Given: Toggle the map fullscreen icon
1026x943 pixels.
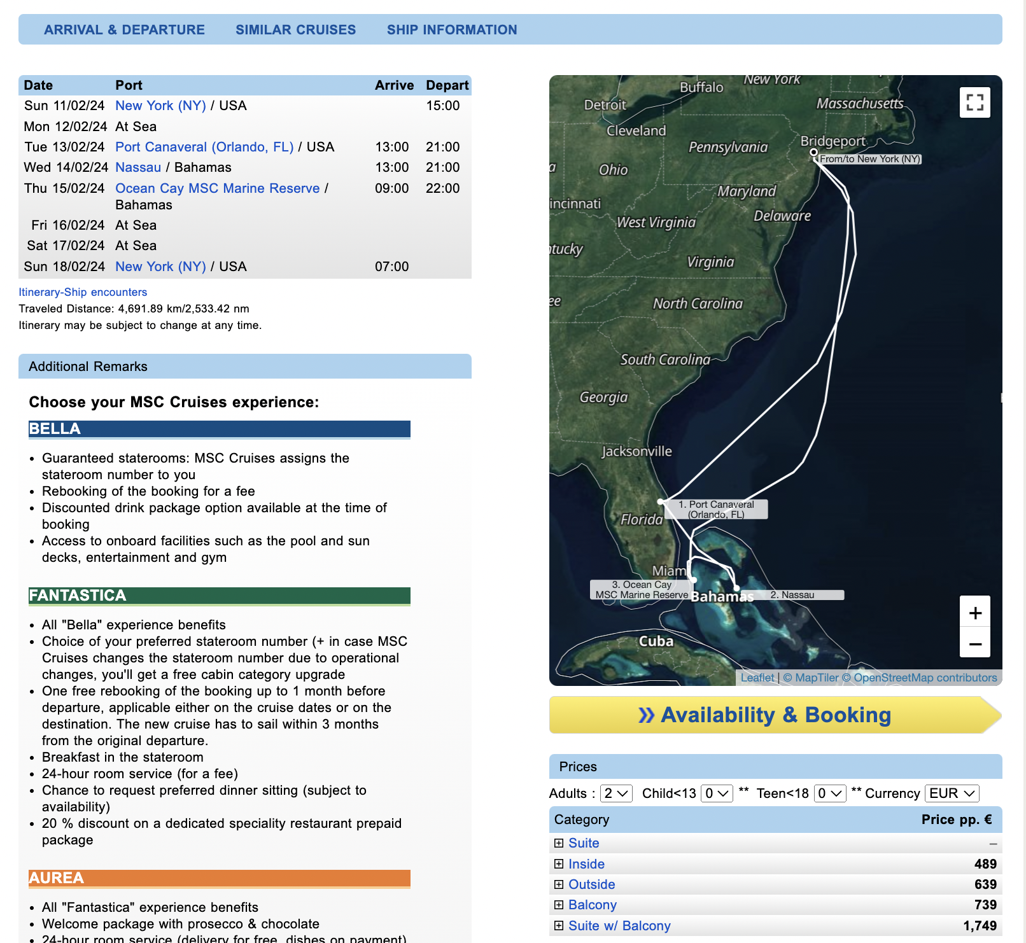Looking at the screenshot, I should [x=974, y=102].
